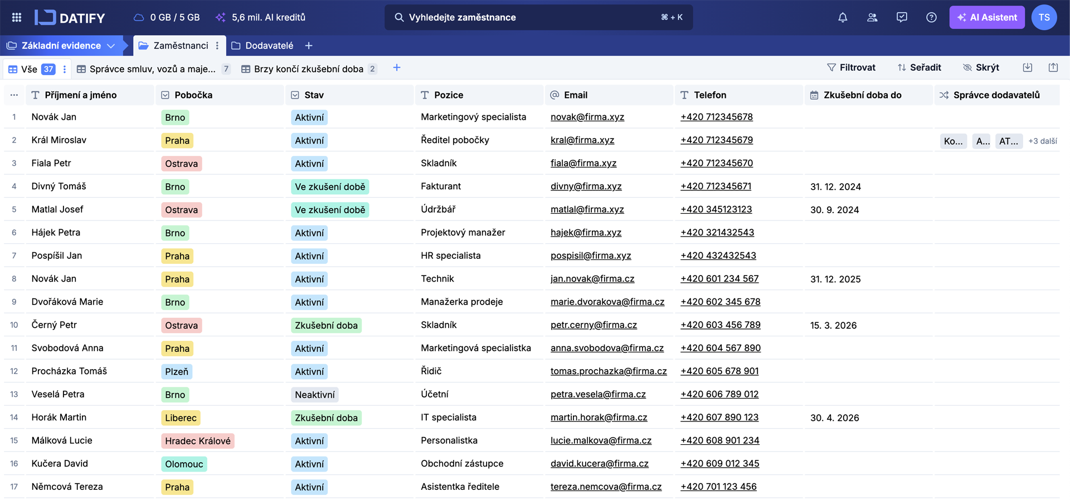Image resolution: width=1070 pixels, height=501 pixels.
Task: Switch to the Dodavatelé tab
Action: coord(269,46)
